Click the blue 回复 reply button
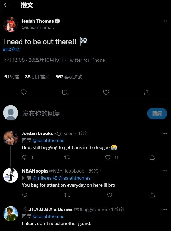171x231 pixels. pyautogui.click(x=157, y=114)
